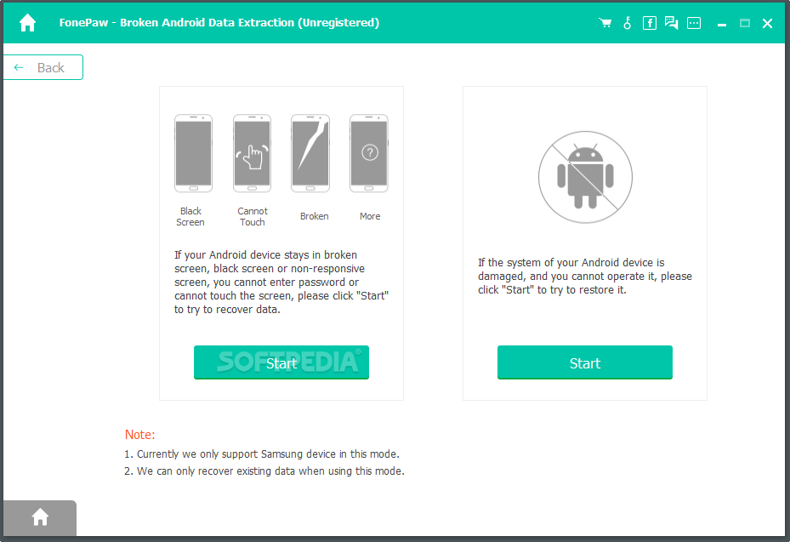Click the damaged system description paragraph
This screenshot has width=790, height=542.
point(585,277)
